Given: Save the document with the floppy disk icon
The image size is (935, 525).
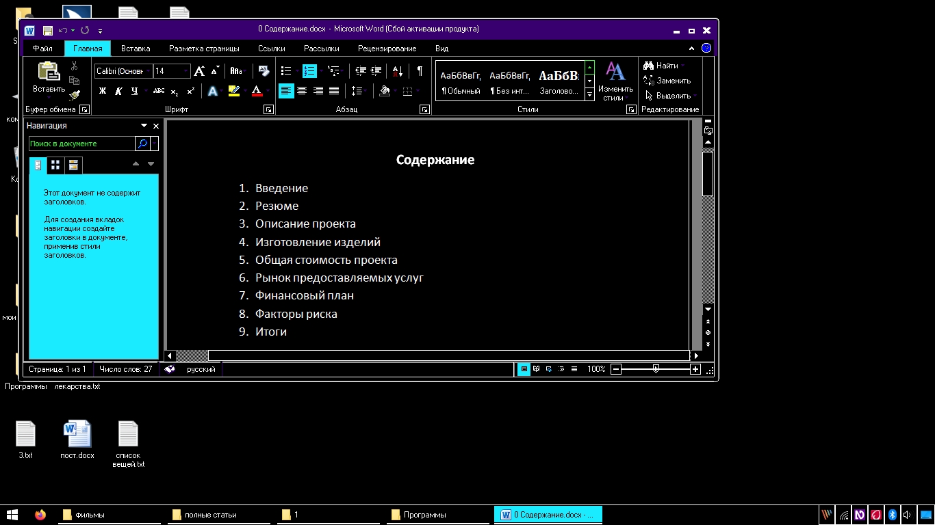Looking at the screenshot, I should pos(48,30).
